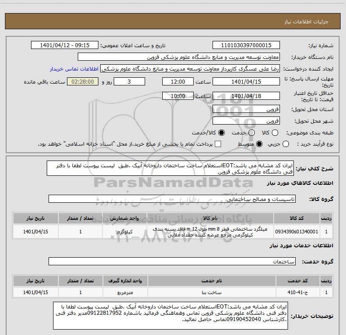Click the delivery city field قزوین

click(246, 121)
